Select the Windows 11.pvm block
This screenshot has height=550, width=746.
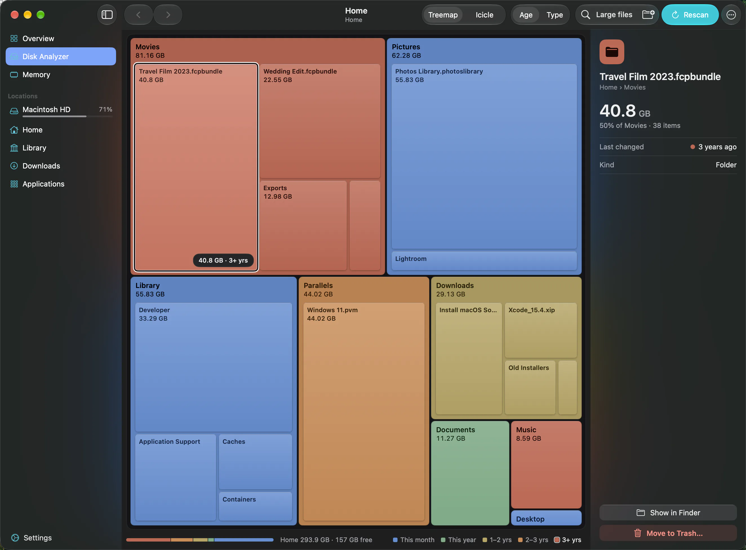point(364,412)
